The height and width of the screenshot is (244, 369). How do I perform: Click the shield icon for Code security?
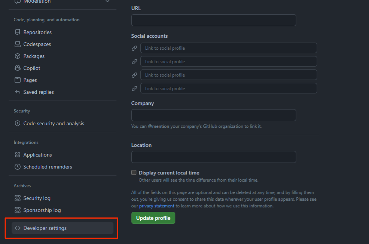coord(18,123)
